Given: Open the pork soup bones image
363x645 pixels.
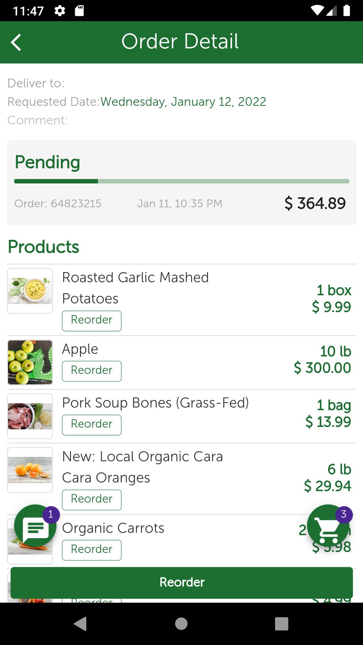Looking at the screenshot, I should point(30,416).
